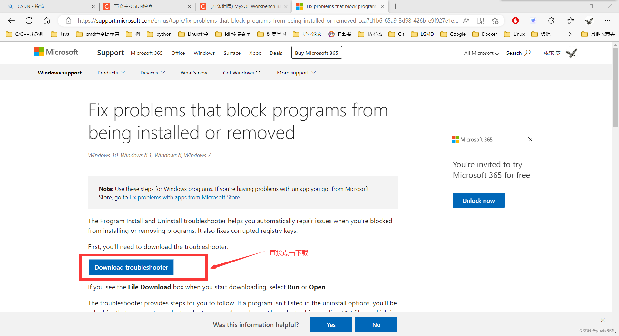
Task: Activate the Read aloud icon in address bar
Action: coord(466,21)
